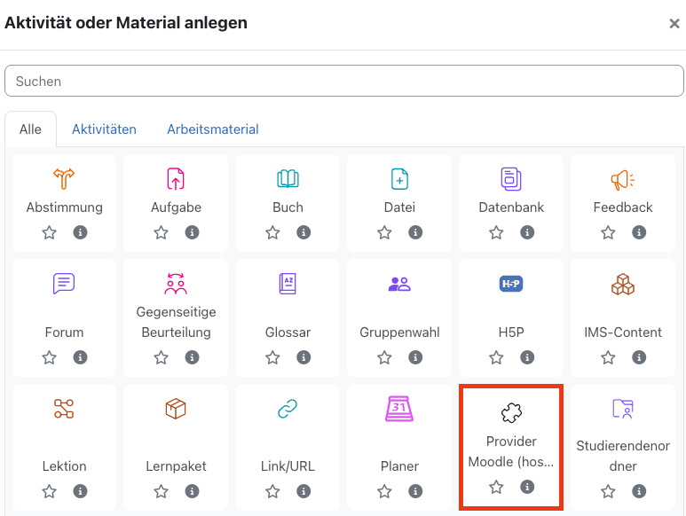Select the IMS-Content label
The image size is (686, 516).
point(623,332)
